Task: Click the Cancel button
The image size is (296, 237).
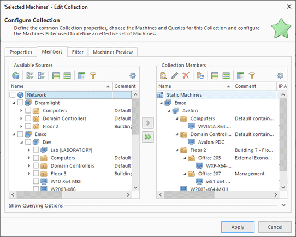Action: point(275,227)
